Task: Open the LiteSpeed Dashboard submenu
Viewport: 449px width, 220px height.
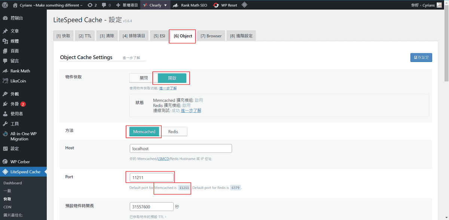Action: coord(13,183)
